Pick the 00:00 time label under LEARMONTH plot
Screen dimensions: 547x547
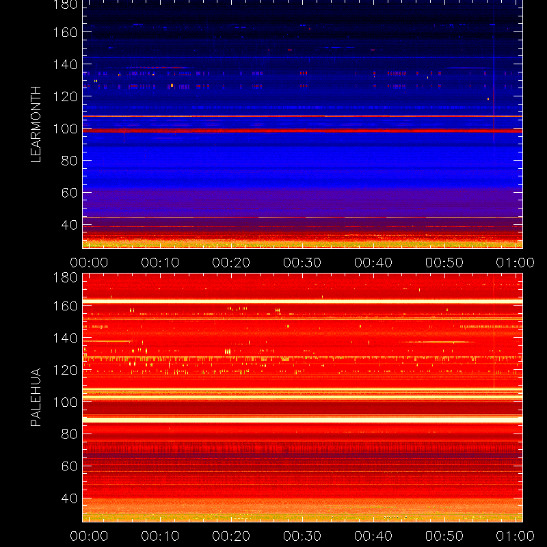[x=89, y=263]
